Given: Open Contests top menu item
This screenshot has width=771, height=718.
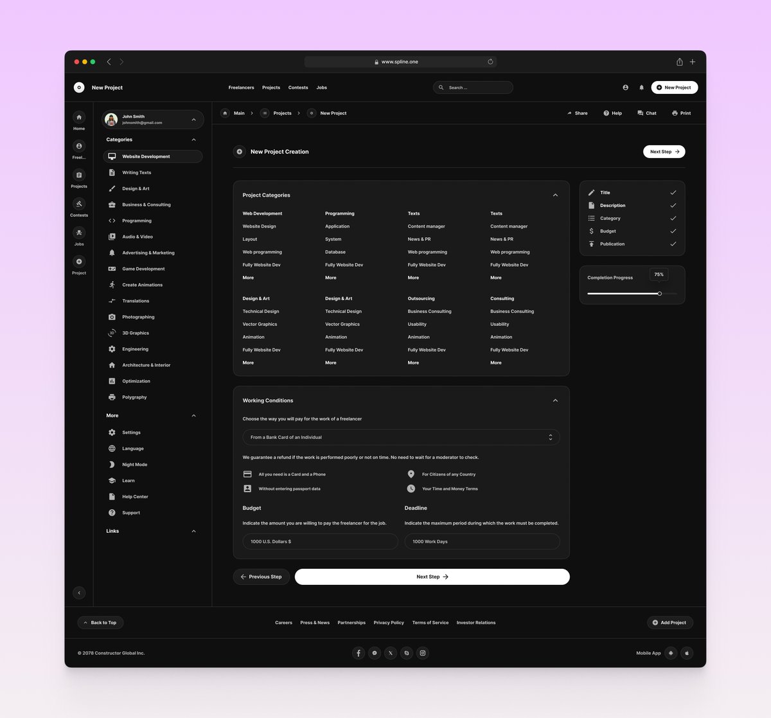Looking at the screenshot, I should (x=298, y=87).
